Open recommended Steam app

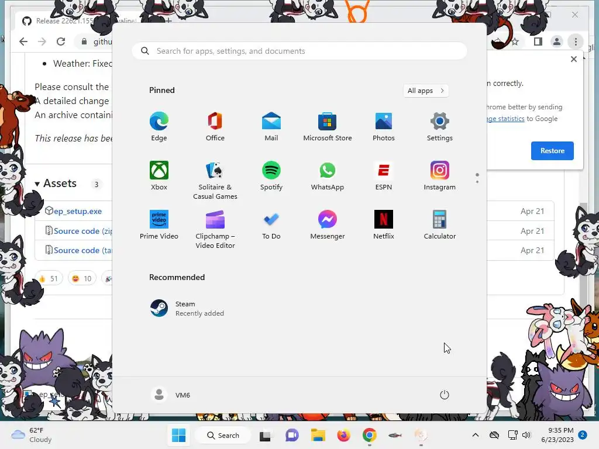(x=187, y=309)
